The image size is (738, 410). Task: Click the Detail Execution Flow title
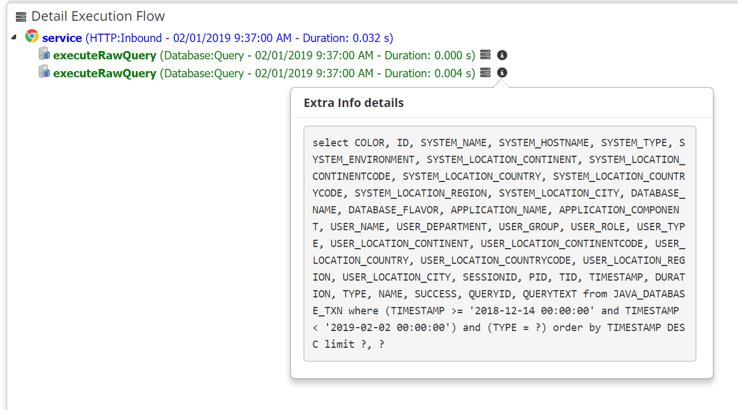click(x=98, y=17)
